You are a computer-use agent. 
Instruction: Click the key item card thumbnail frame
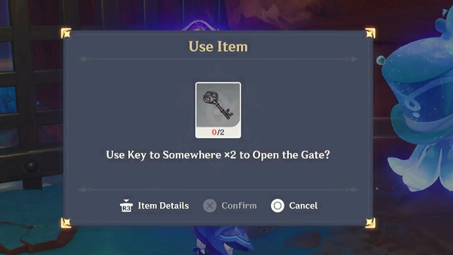[x=218, y=110]
